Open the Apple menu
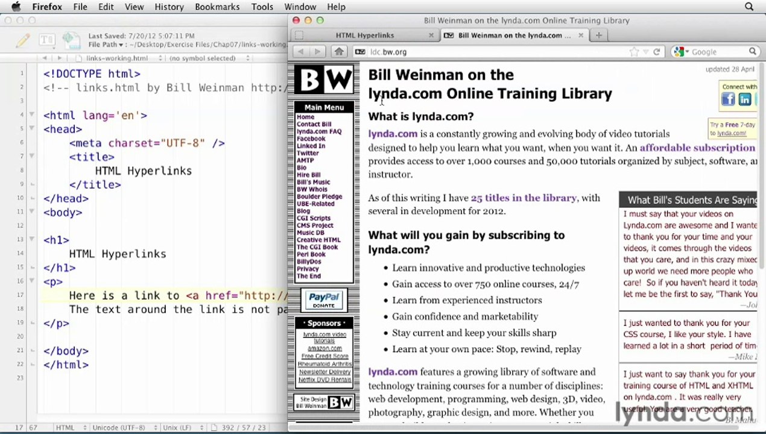This screenshot has height=434, width=766. [16, 7]
